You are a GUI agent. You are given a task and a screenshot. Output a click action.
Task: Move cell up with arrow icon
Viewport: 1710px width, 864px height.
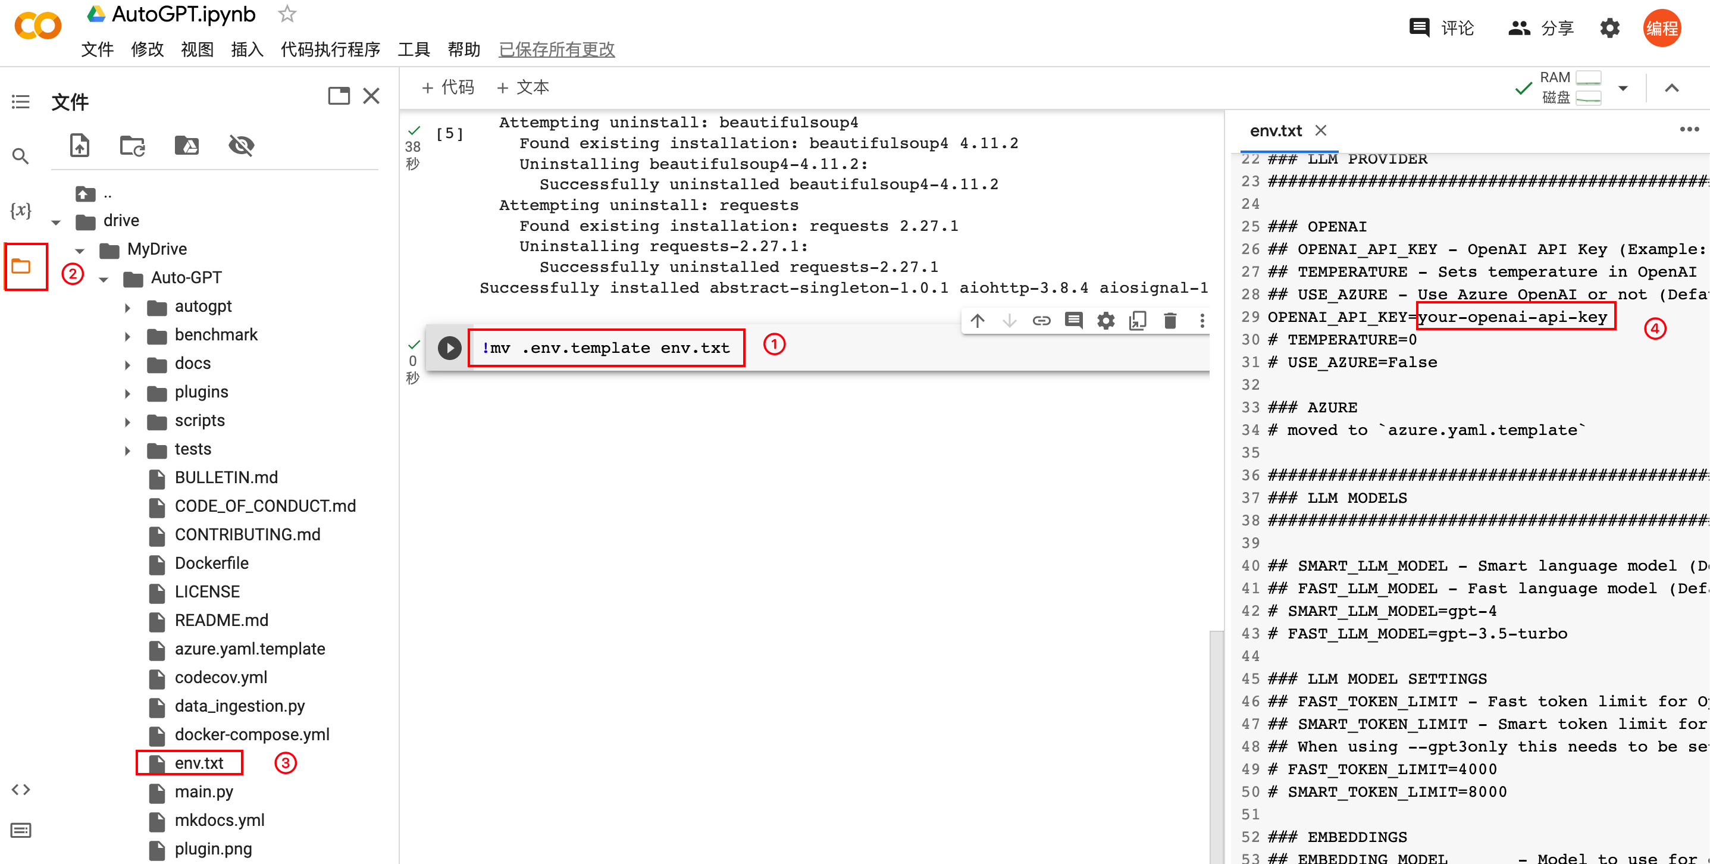point(977,321)
